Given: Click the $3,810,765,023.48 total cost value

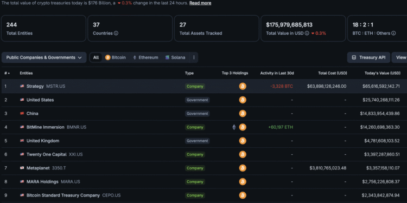Looking at the screenshot, I should (328, 168).
